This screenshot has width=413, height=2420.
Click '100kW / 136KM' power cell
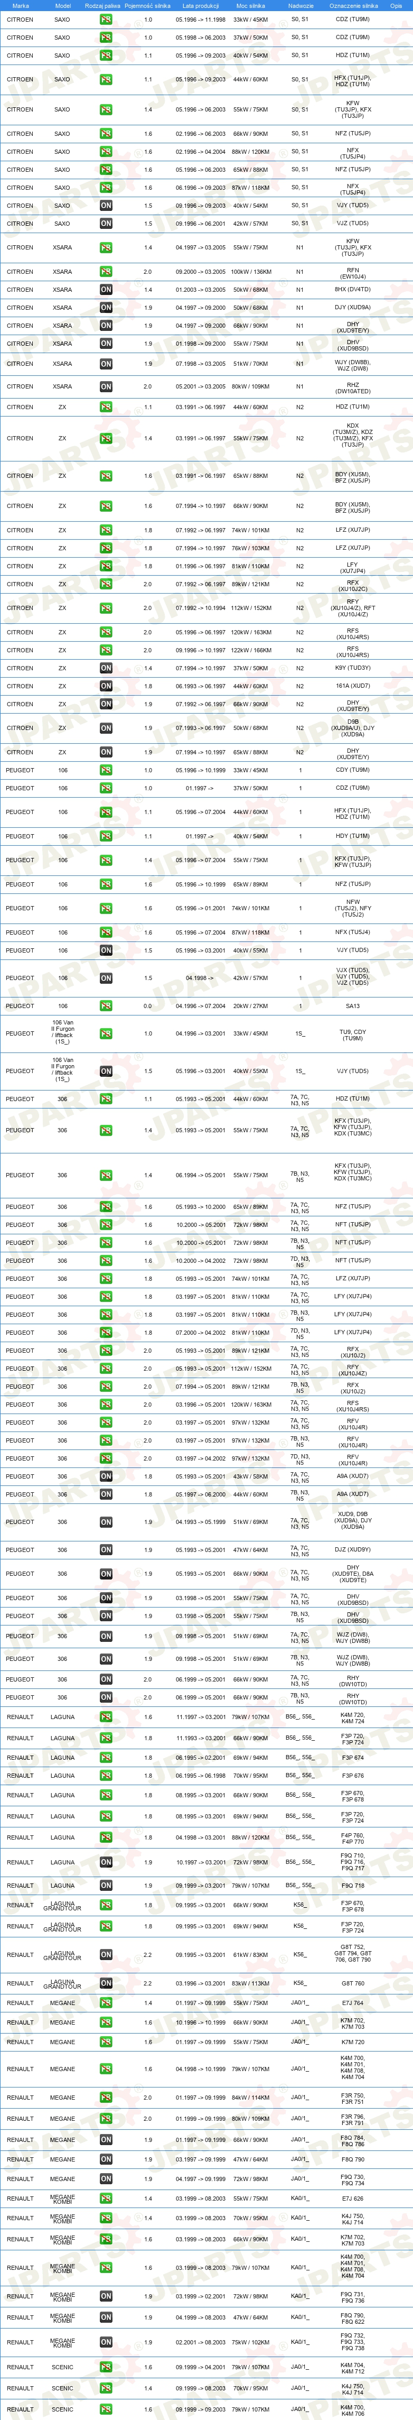251,272
